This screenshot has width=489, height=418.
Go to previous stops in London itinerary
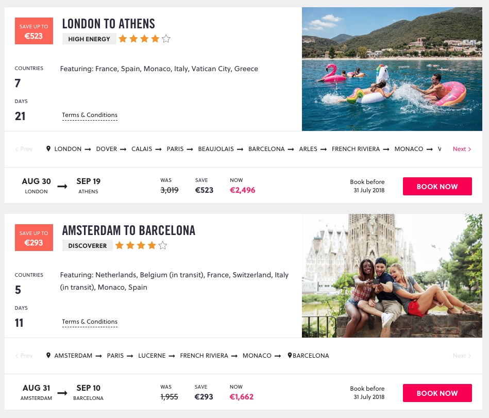[x=24, y=149]
